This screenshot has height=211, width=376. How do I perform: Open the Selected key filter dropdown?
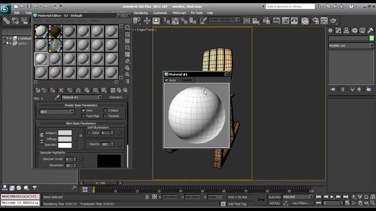[x=298, y=197]
